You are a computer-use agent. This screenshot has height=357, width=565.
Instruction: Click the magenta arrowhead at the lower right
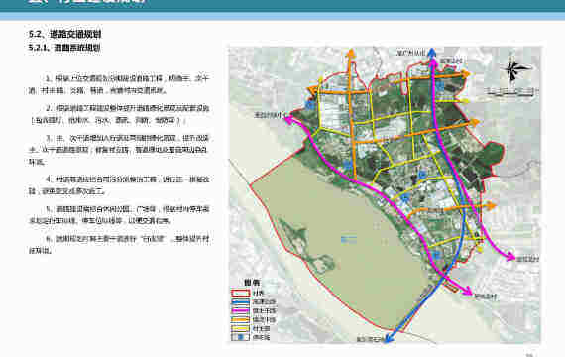pyautogui.click(x=467, y=291)
